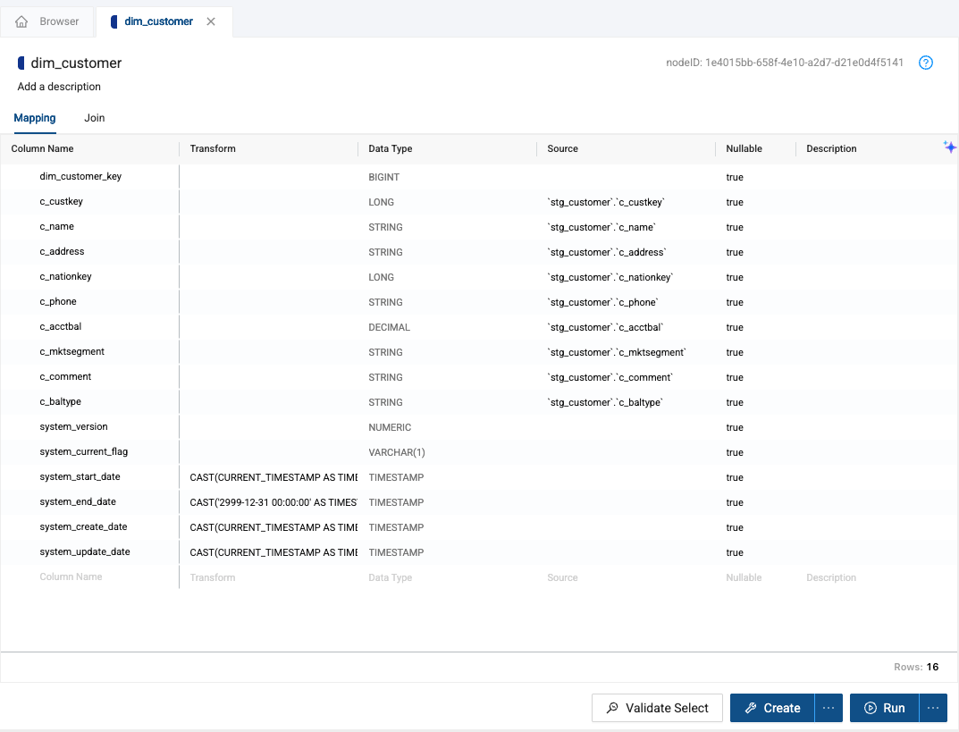959x732 pixels.
Task: Click the home icon in Browser tab
Action: [x=21, y=21]
